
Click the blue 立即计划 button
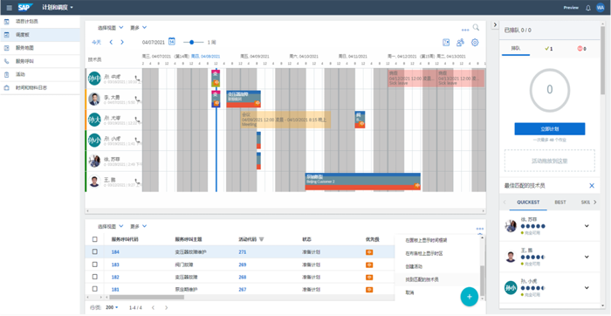[549, 129]
